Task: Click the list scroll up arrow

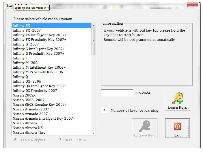Action: pyautogui.click(x=94, y=25)
